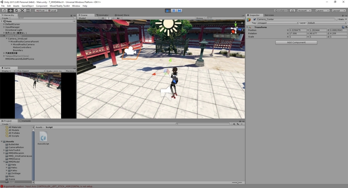The width and height of the screenshot is (348, 188).
Task: Switch to the Animator tab
Action: click(102, 15)
